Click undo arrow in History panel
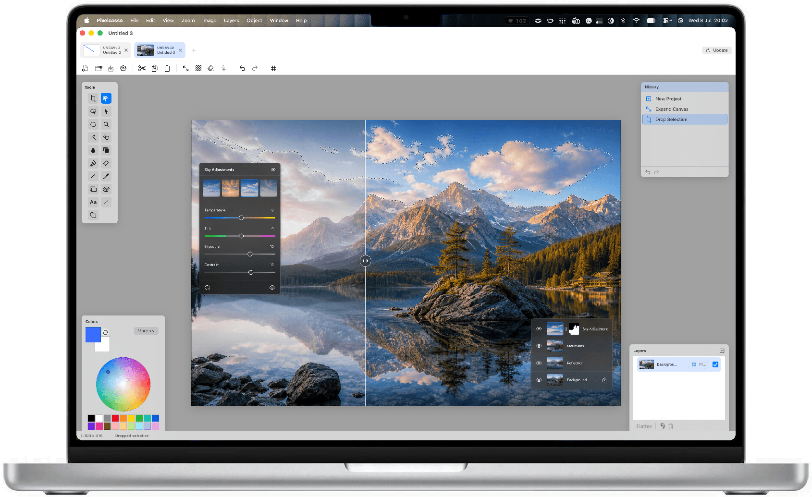812x497 pixels. click(648, 172)
